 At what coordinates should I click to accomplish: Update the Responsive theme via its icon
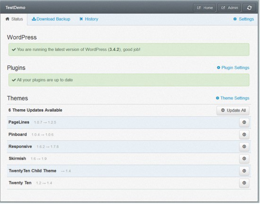(244, 147)
